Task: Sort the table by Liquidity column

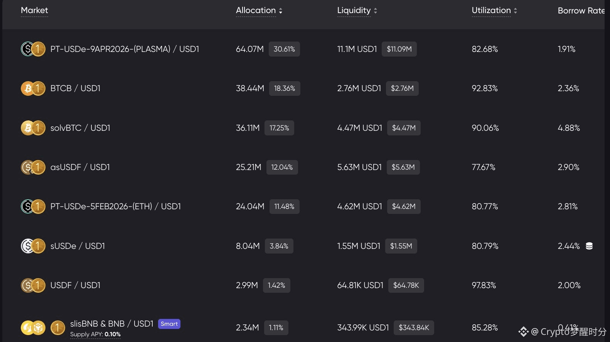Action: pos(357,11)
